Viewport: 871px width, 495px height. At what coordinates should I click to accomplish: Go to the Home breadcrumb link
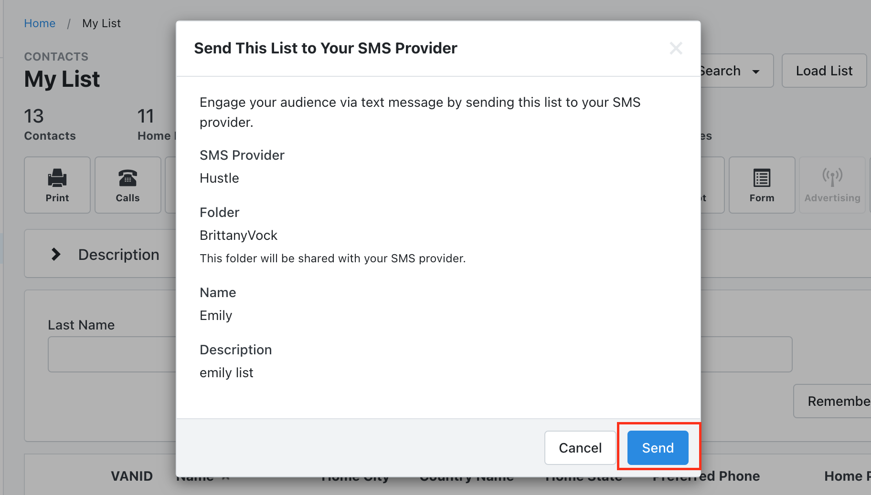click(40, 23)
